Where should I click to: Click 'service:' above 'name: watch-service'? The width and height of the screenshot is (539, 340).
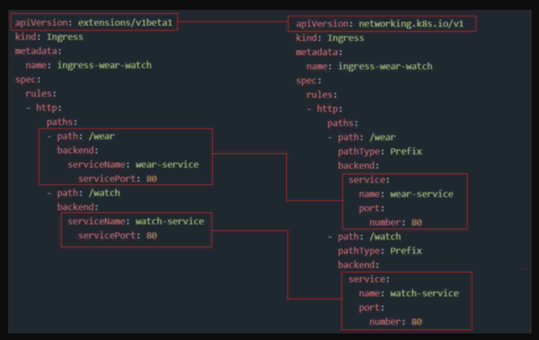(x=369, y=279)
